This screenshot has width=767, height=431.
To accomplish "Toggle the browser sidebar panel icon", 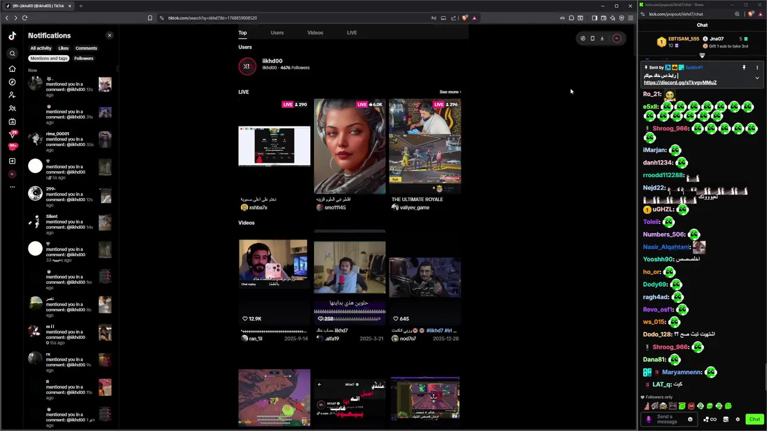I will pos(594,18).
